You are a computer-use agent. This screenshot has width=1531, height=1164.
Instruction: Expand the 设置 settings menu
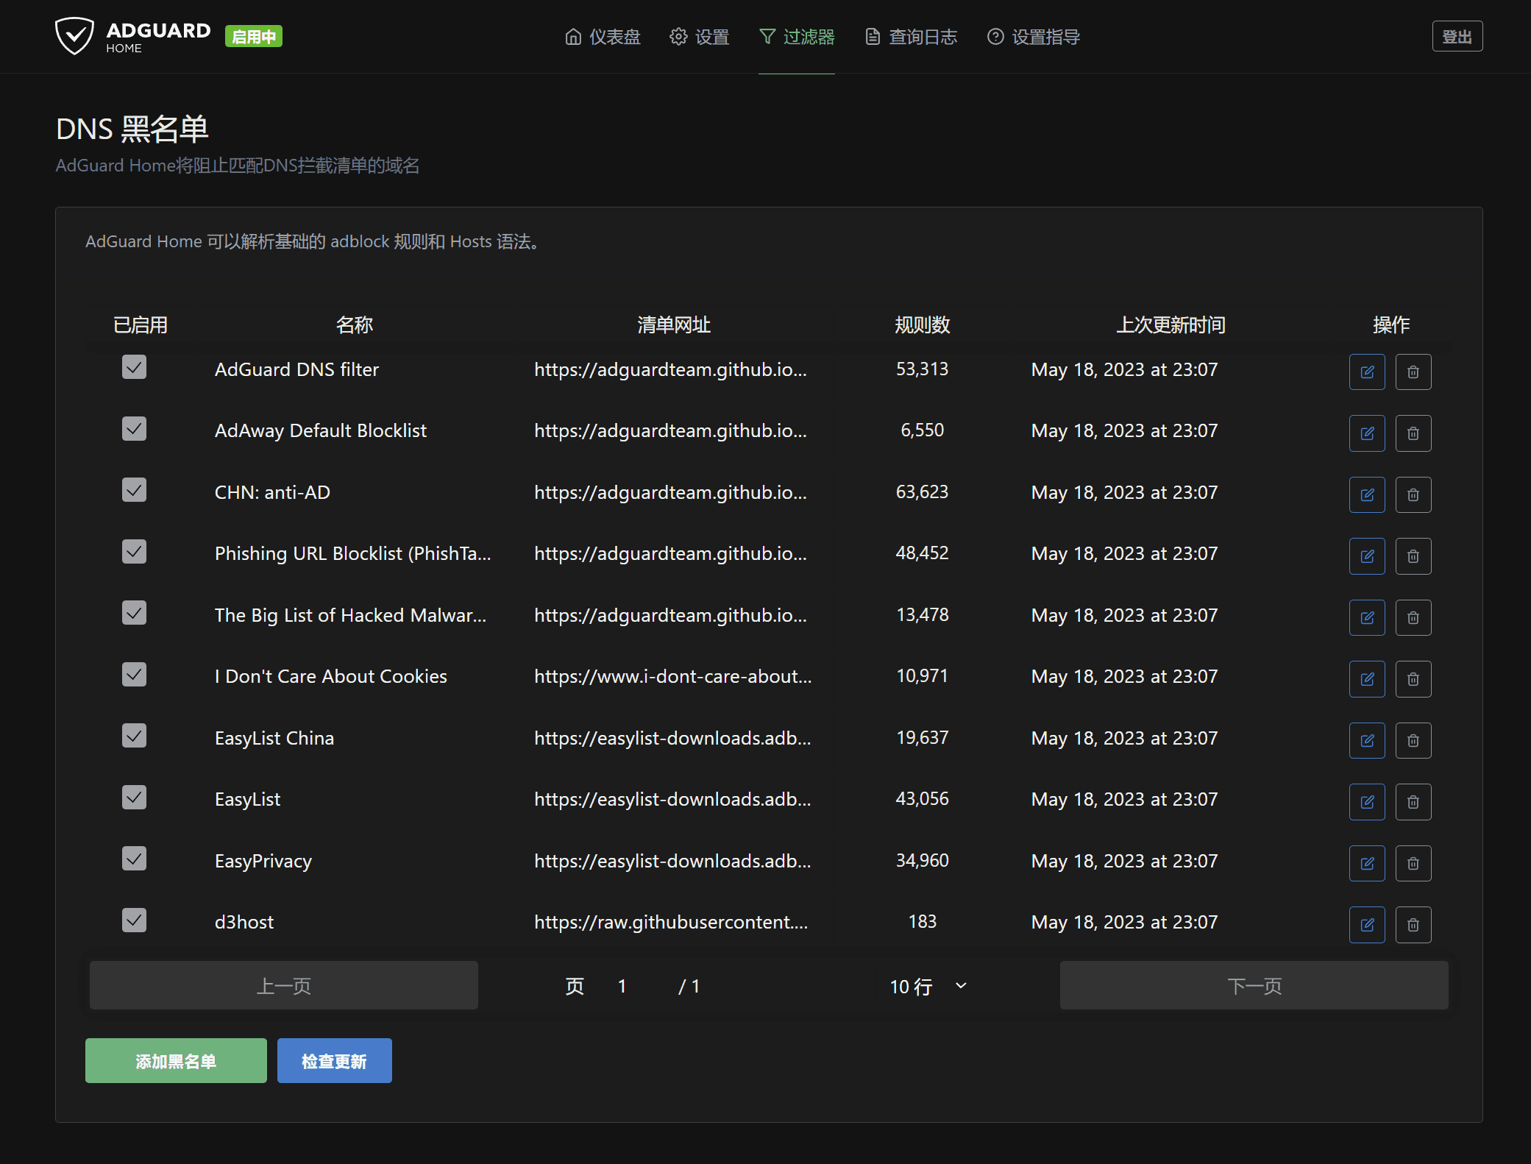[x=699, y=37]
